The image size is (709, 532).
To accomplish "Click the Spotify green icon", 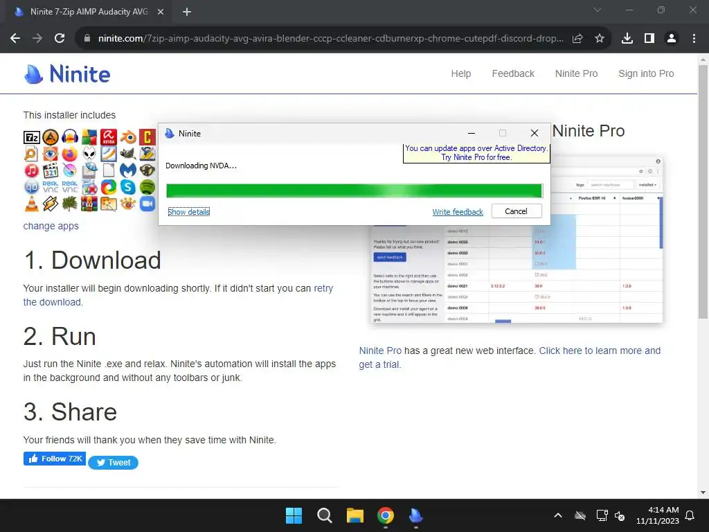I will 147,187.
